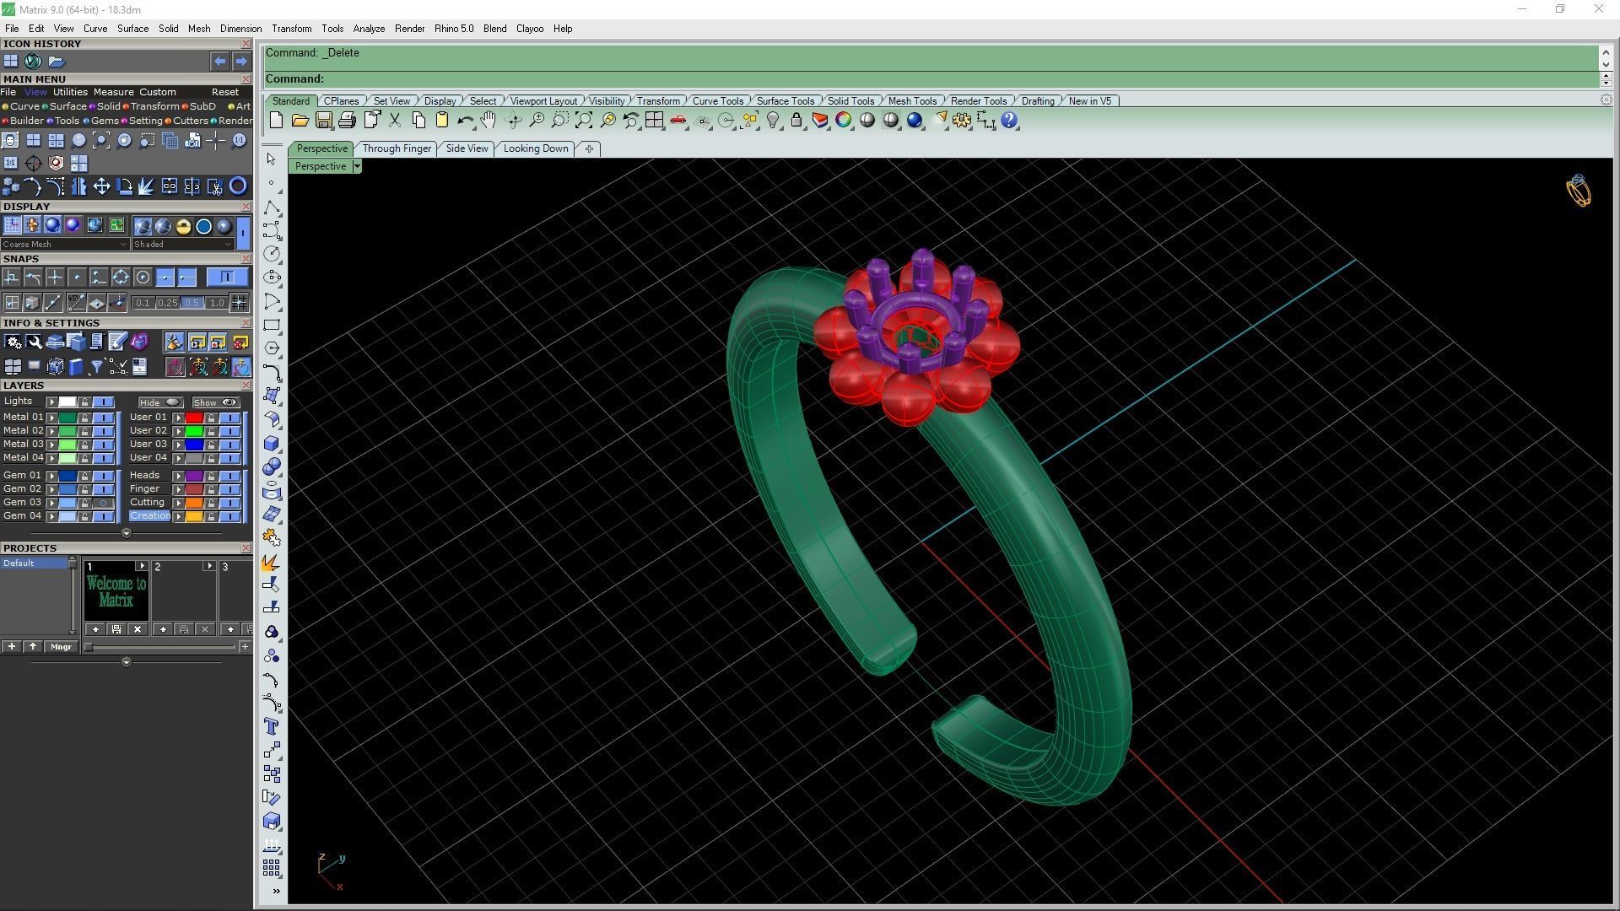
Task: Open the Surface menu in menu bar
Action: (132, 29)
